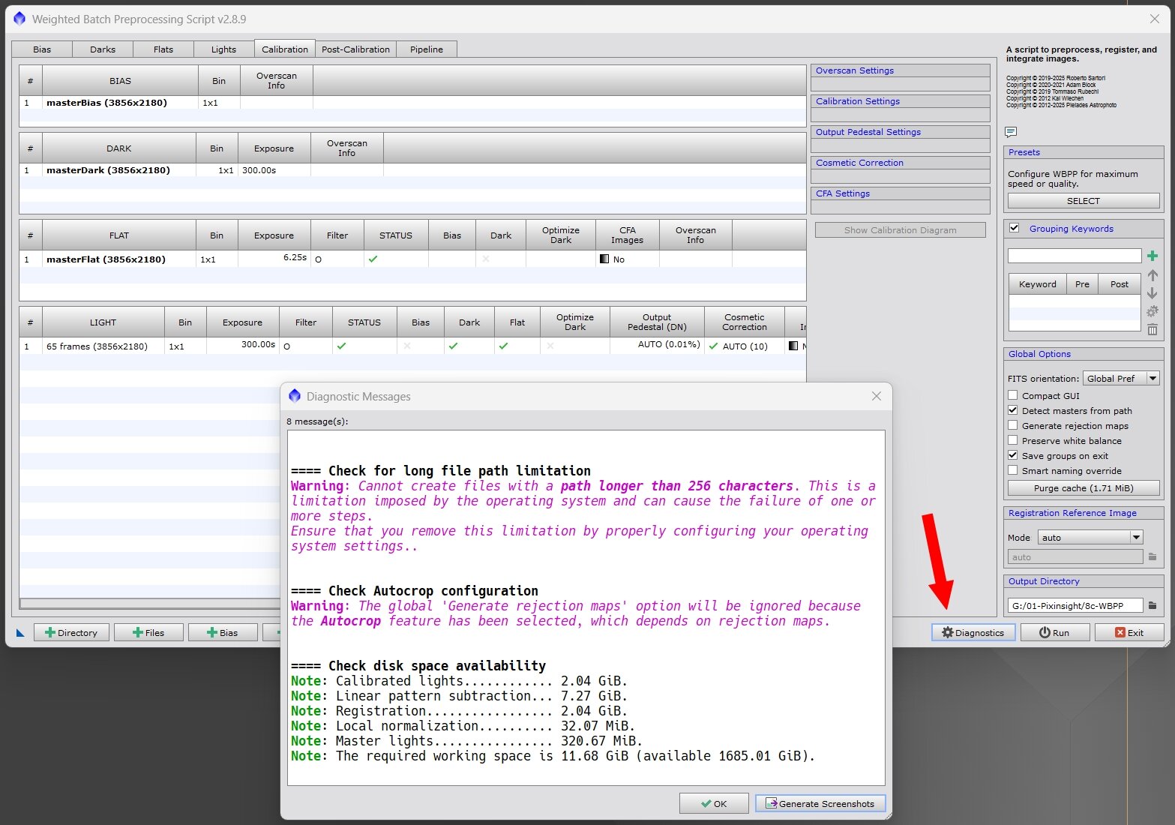Click the Run button
The height and width of the screenshot is (825, 1175).
tap(1054, 633)
